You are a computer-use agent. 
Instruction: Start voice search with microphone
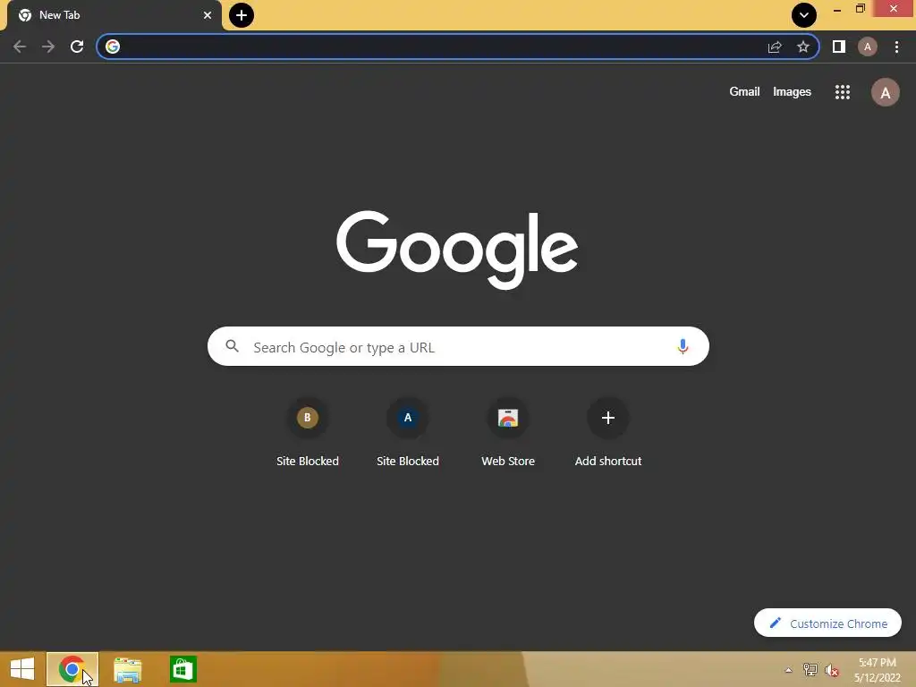pyautogui.click(x=683, y=346)
